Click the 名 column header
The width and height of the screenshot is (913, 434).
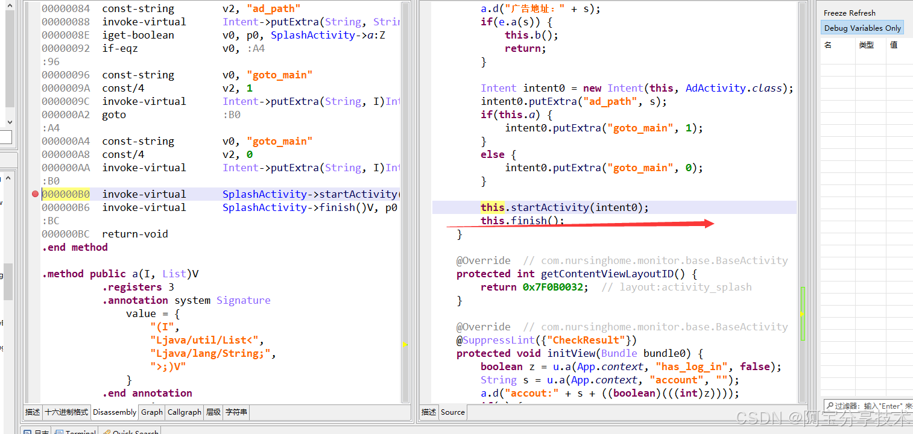828,45
